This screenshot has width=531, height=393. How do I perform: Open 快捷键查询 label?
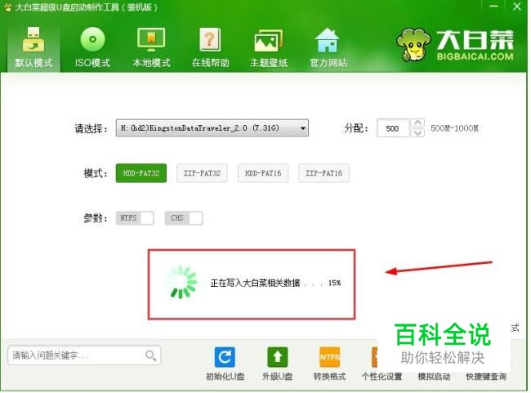point(486,377)
